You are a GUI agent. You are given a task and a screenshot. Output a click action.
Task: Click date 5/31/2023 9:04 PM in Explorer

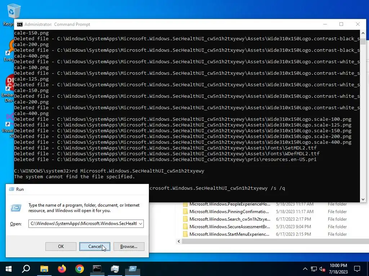click(x=293, y=226)
